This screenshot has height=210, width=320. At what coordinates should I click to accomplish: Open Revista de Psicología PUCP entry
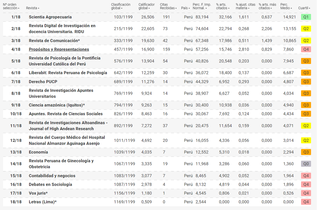click(65, 61)
